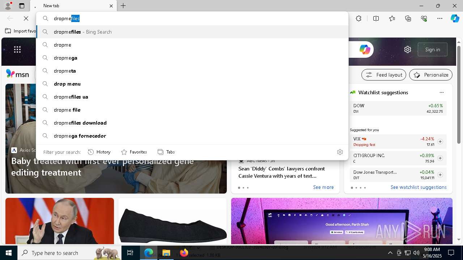Select the dropmeta suggestion

click(x=192, y=71)
